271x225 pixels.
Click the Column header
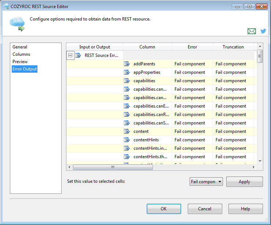pyautogui.click(x=147, y=47)
